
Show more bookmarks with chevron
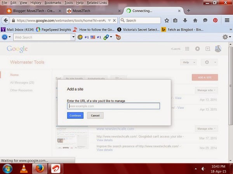pos(230,30)
